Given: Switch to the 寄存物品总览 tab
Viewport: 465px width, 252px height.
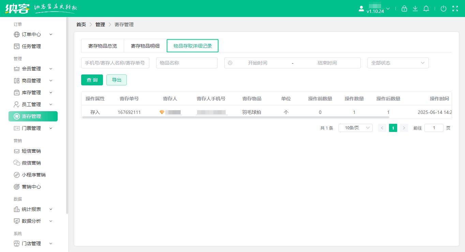Looking at the screenshot, I should pos(103,46).
